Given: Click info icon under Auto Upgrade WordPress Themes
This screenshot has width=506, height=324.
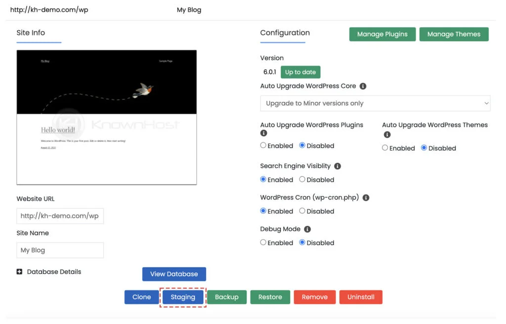Looking at the screenshot, I should click(x=387, y=134).
